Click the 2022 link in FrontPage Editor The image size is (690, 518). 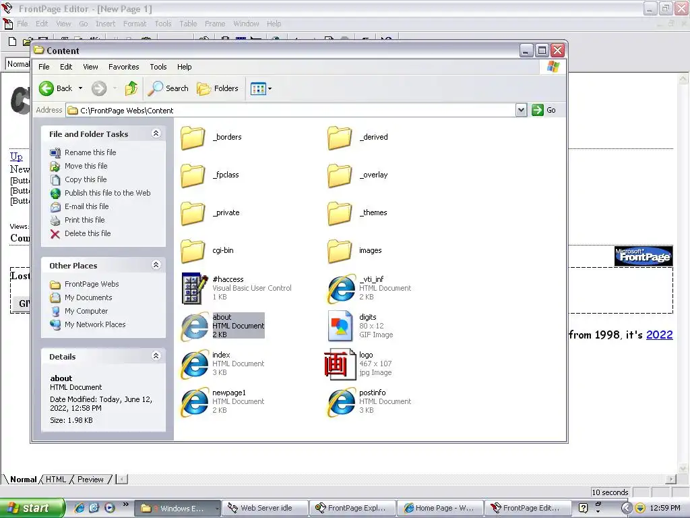tap(659, 335)
